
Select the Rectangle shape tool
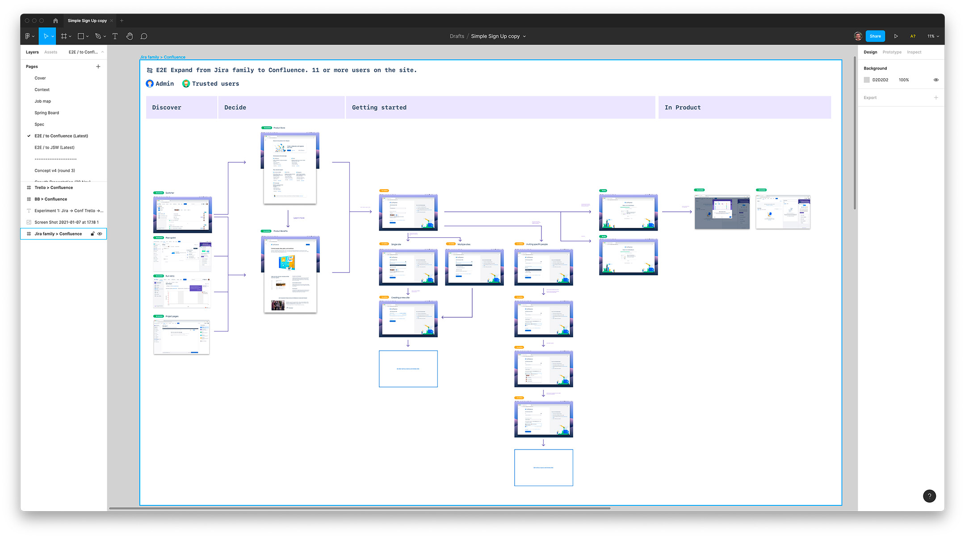pyautogui.click(x=81, y=36)
